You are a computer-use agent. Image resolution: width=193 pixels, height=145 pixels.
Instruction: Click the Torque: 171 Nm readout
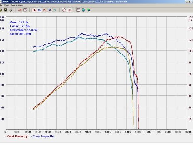point(20,26)
